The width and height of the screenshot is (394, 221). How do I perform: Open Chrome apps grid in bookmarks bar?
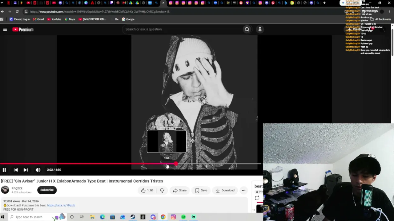pos(2,19)
